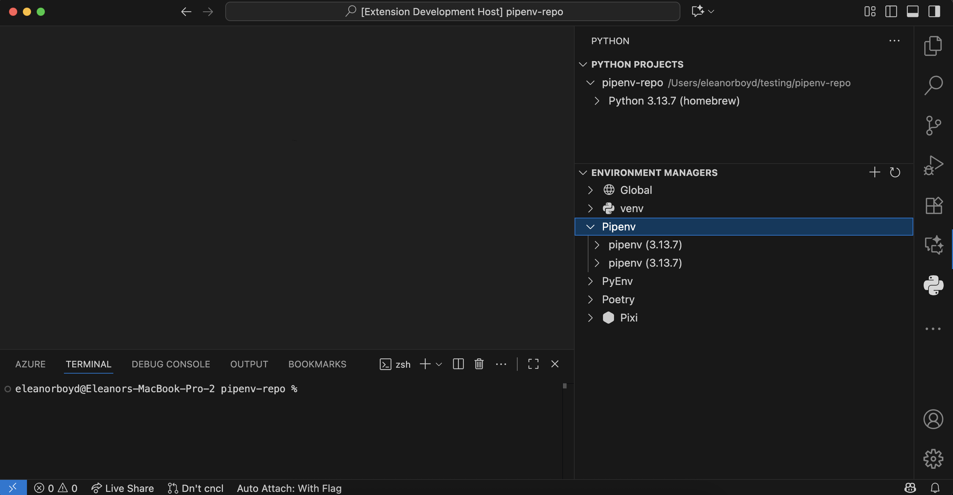Split the terminal pane
953x495 pixels.
458,364
